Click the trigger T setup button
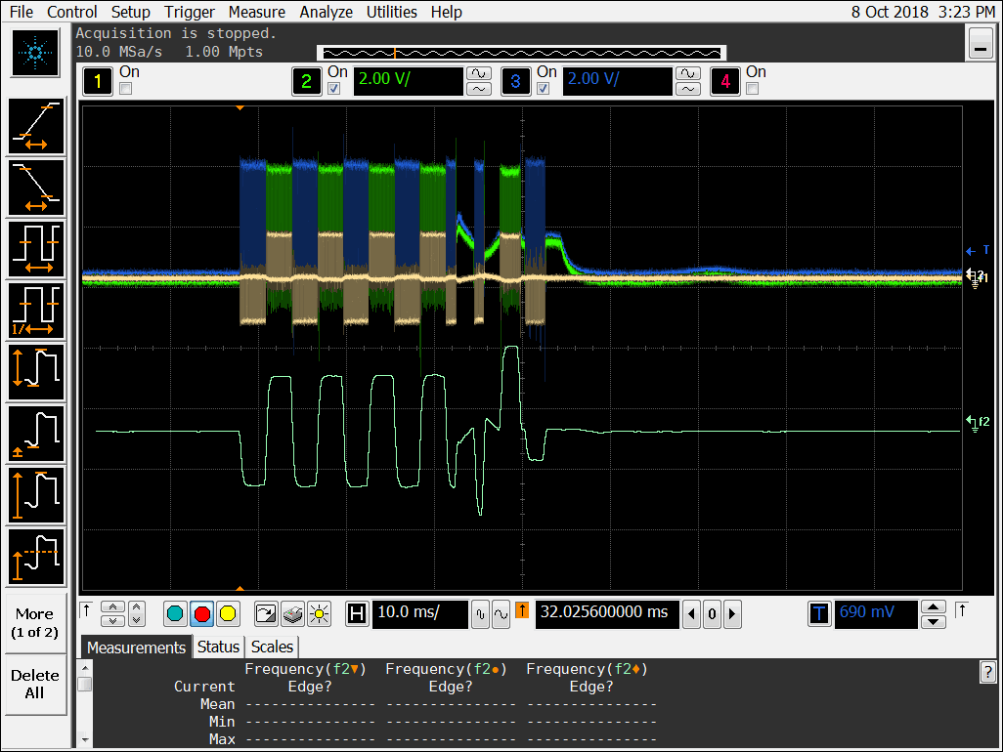This screenshot has height=752, width=1003. 819,614
